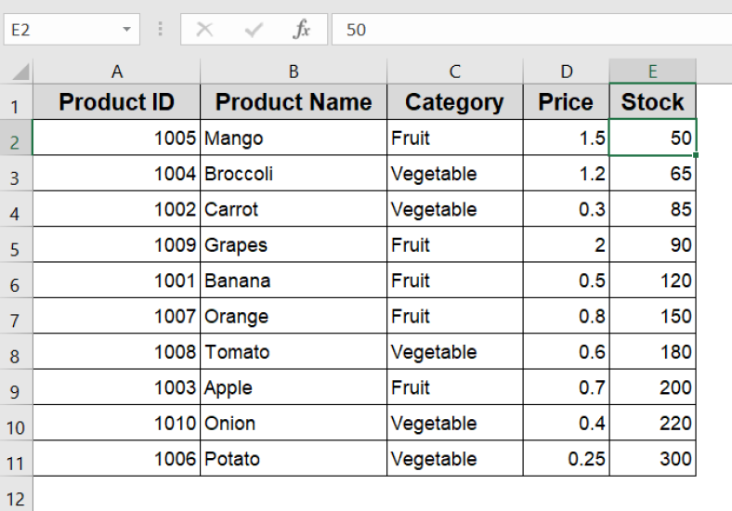Image resolution: width=732 pixels, height=511 pixels.
Task: Select column E header
Action: click(652, 72)
